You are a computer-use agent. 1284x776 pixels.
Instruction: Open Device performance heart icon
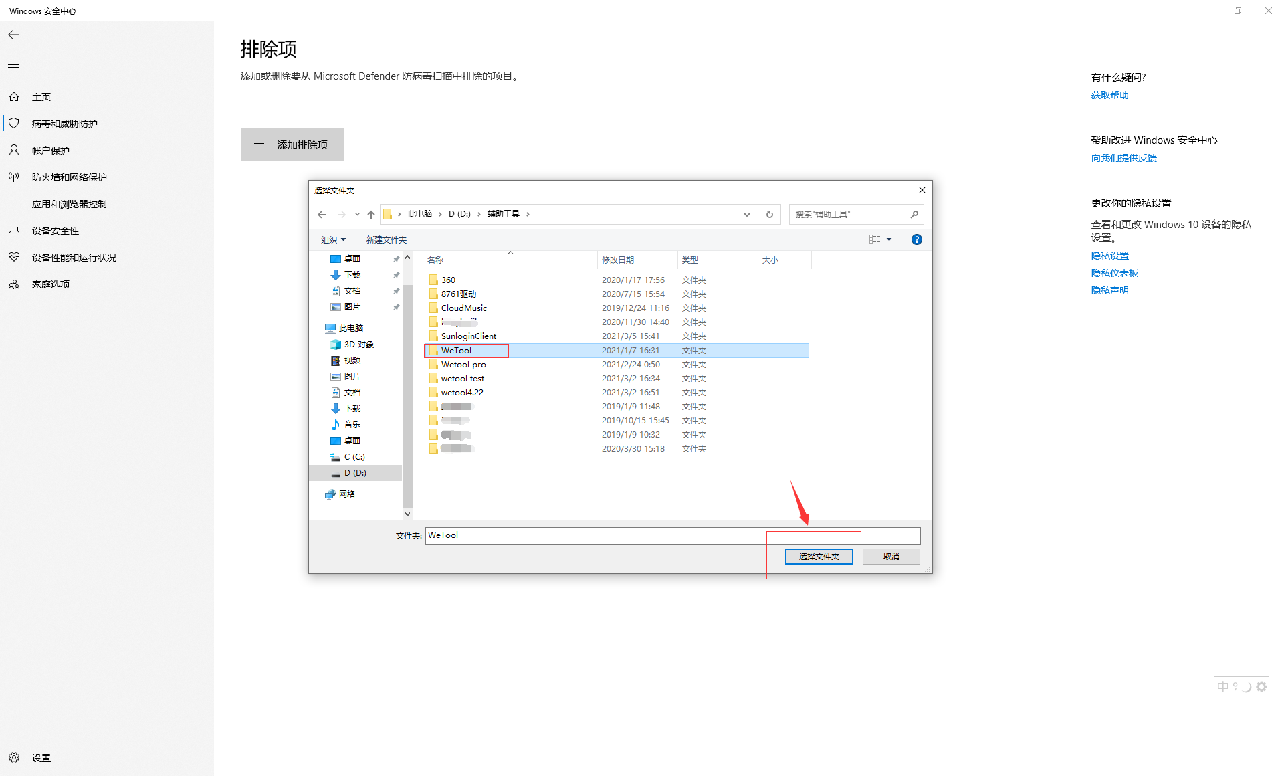pos(14,258)
